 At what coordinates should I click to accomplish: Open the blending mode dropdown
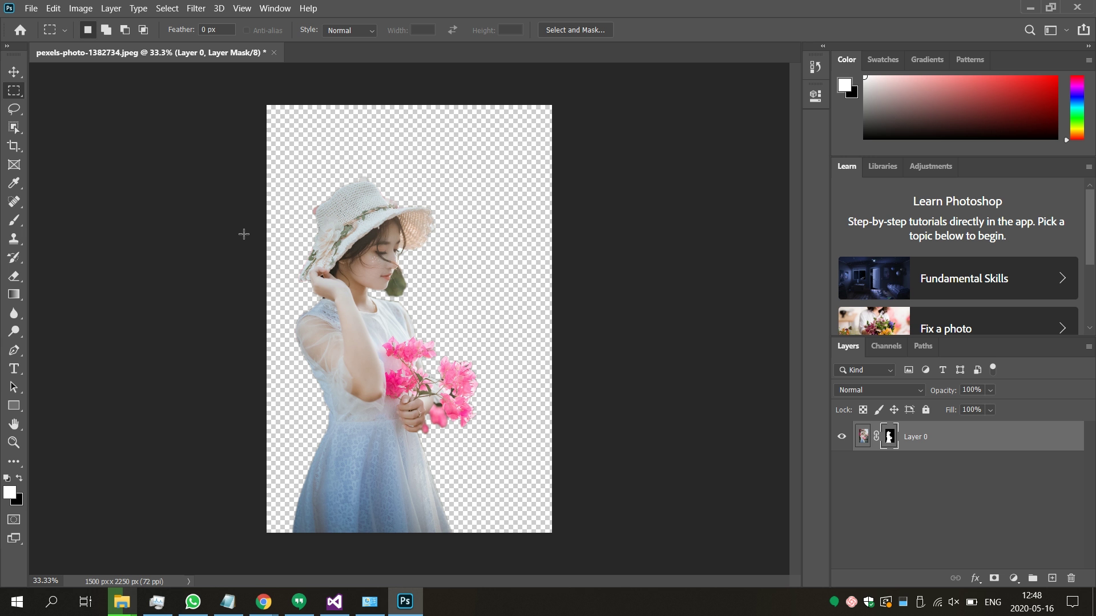pyautogui.click(x=879, y=390)
